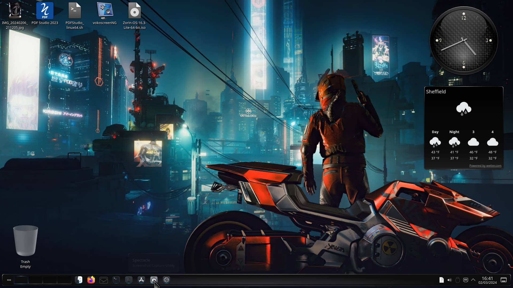Select the PDF Studio 2023 desktop icon
The width and height of the screenshot is (513, 288).
pos(45,14)
